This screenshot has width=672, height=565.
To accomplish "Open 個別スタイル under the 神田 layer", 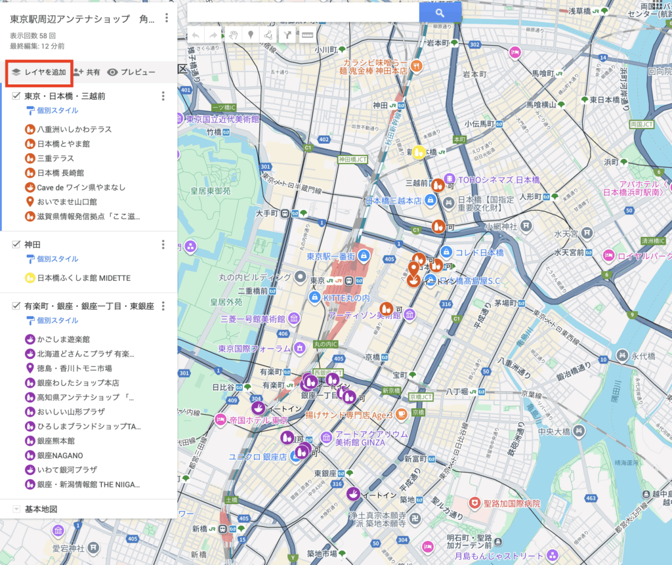I will 57,259.
